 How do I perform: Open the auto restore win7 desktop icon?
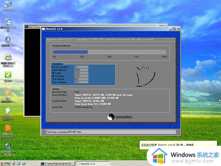pyautogui.click(x=8, y=149)
